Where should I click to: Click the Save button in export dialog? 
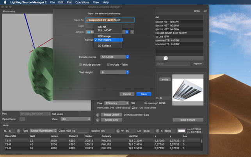pos(144,94)
